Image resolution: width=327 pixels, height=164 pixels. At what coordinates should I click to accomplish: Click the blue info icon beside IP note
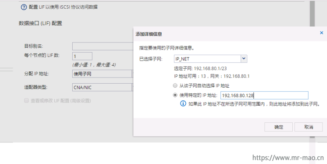183,104
